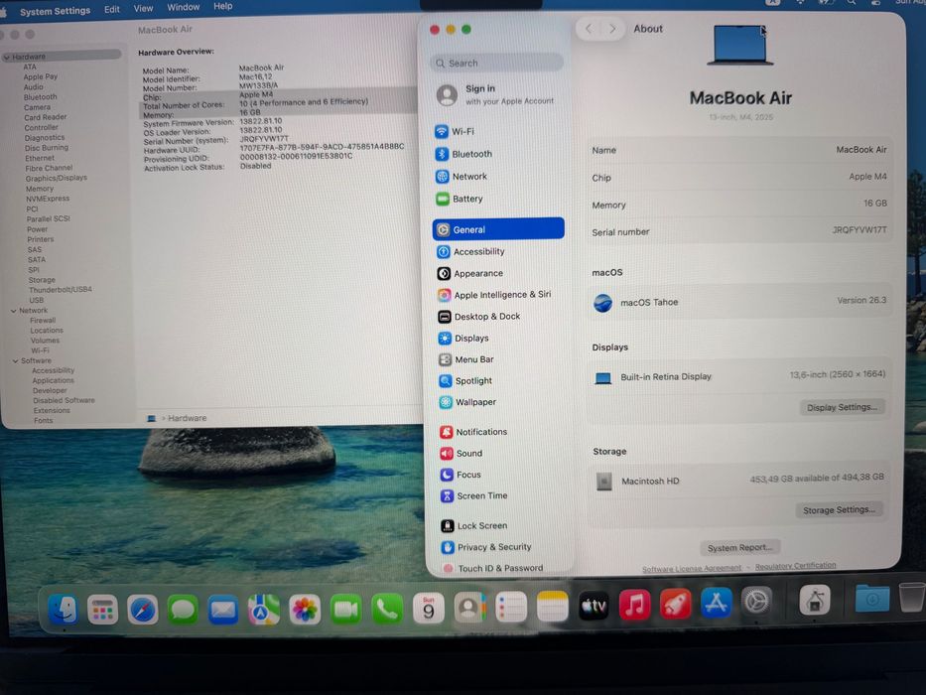This screenshot has height=695, width=926.
Task: Select Storage in System Information sidebar
Action: (x=42, y=280)
